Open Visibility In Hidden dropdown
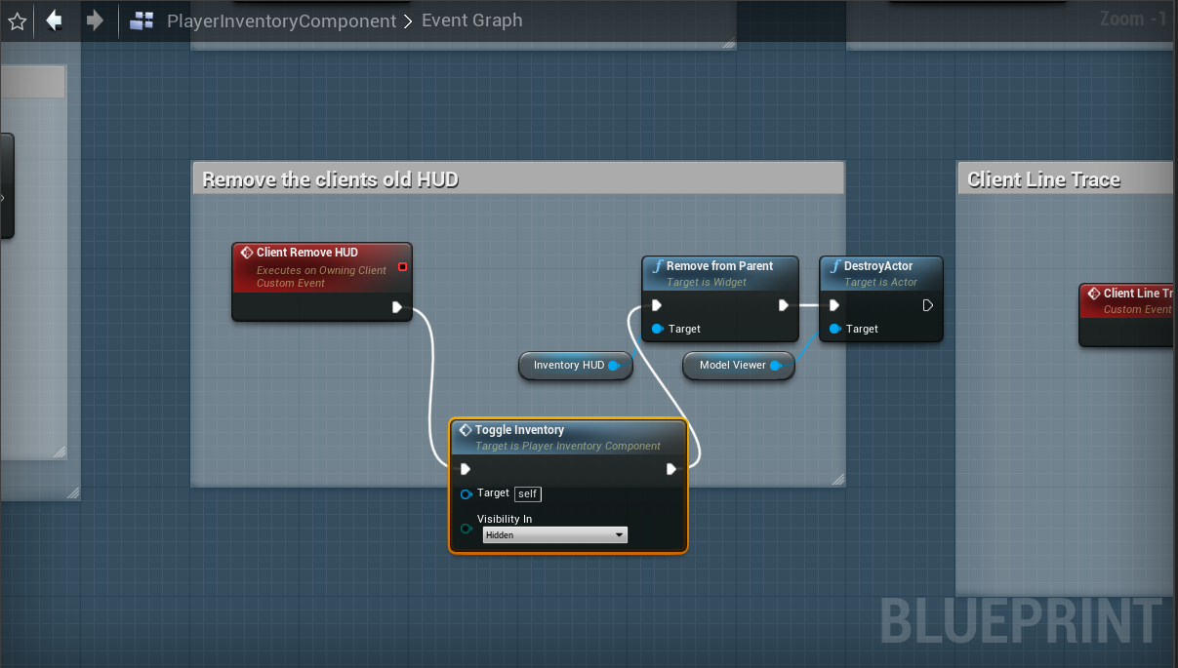 (555, 535)
